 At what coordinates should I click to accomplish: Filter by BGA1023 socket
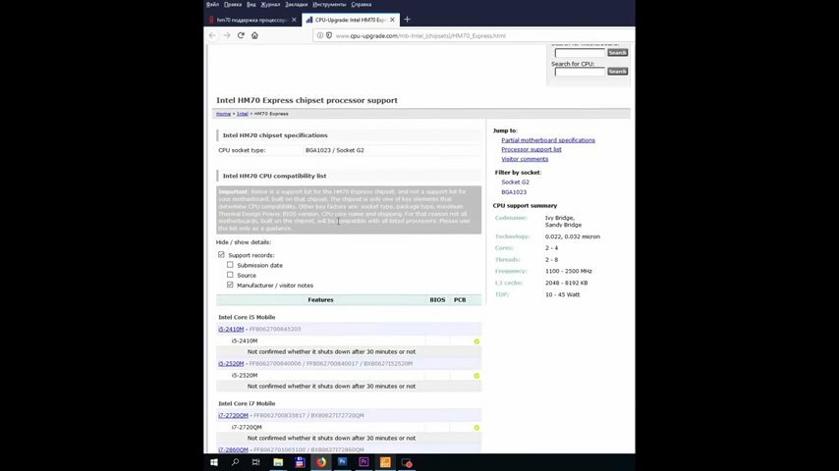point(514,192)
